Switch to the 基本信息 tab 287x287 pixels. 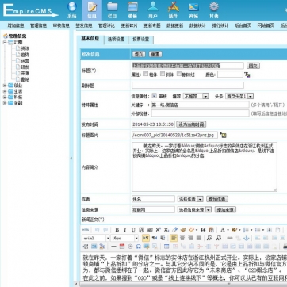pos(90,39)
